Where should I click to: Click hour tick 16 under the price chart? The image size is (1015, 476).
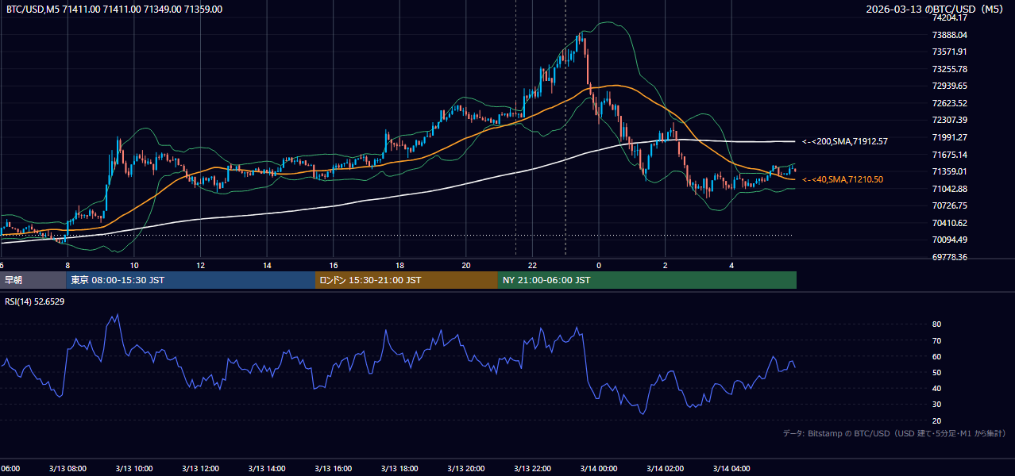(334, 265)
